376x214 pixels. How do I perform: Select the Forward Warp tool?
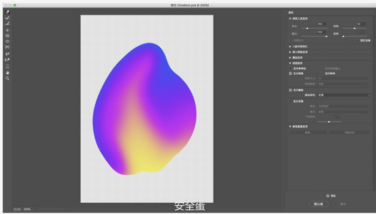coord(8,12)
